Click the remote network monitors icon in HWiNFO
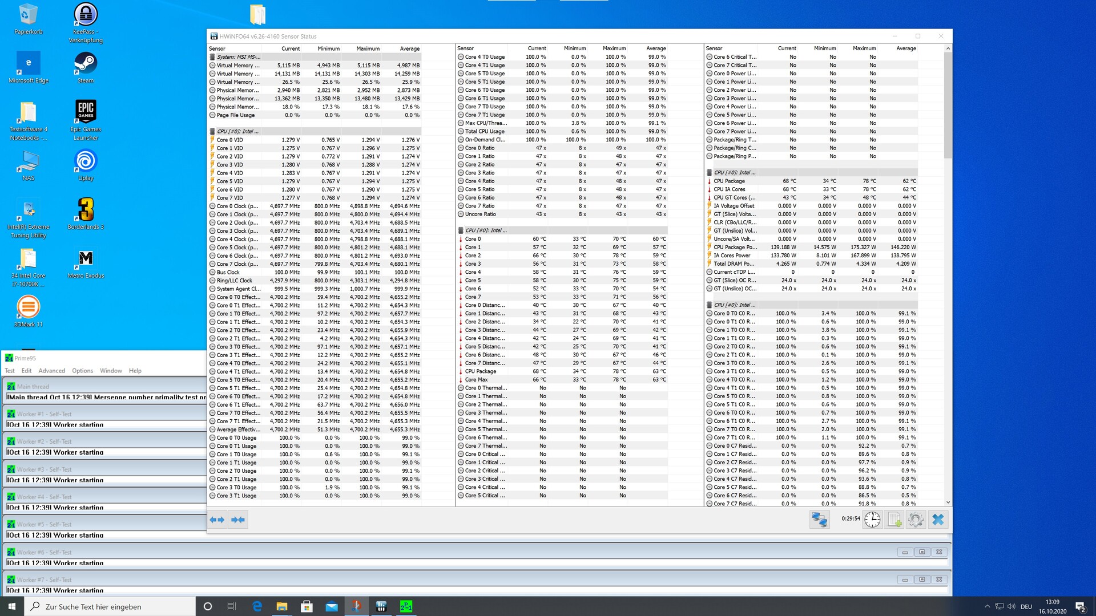 click(x=819, y=520)
